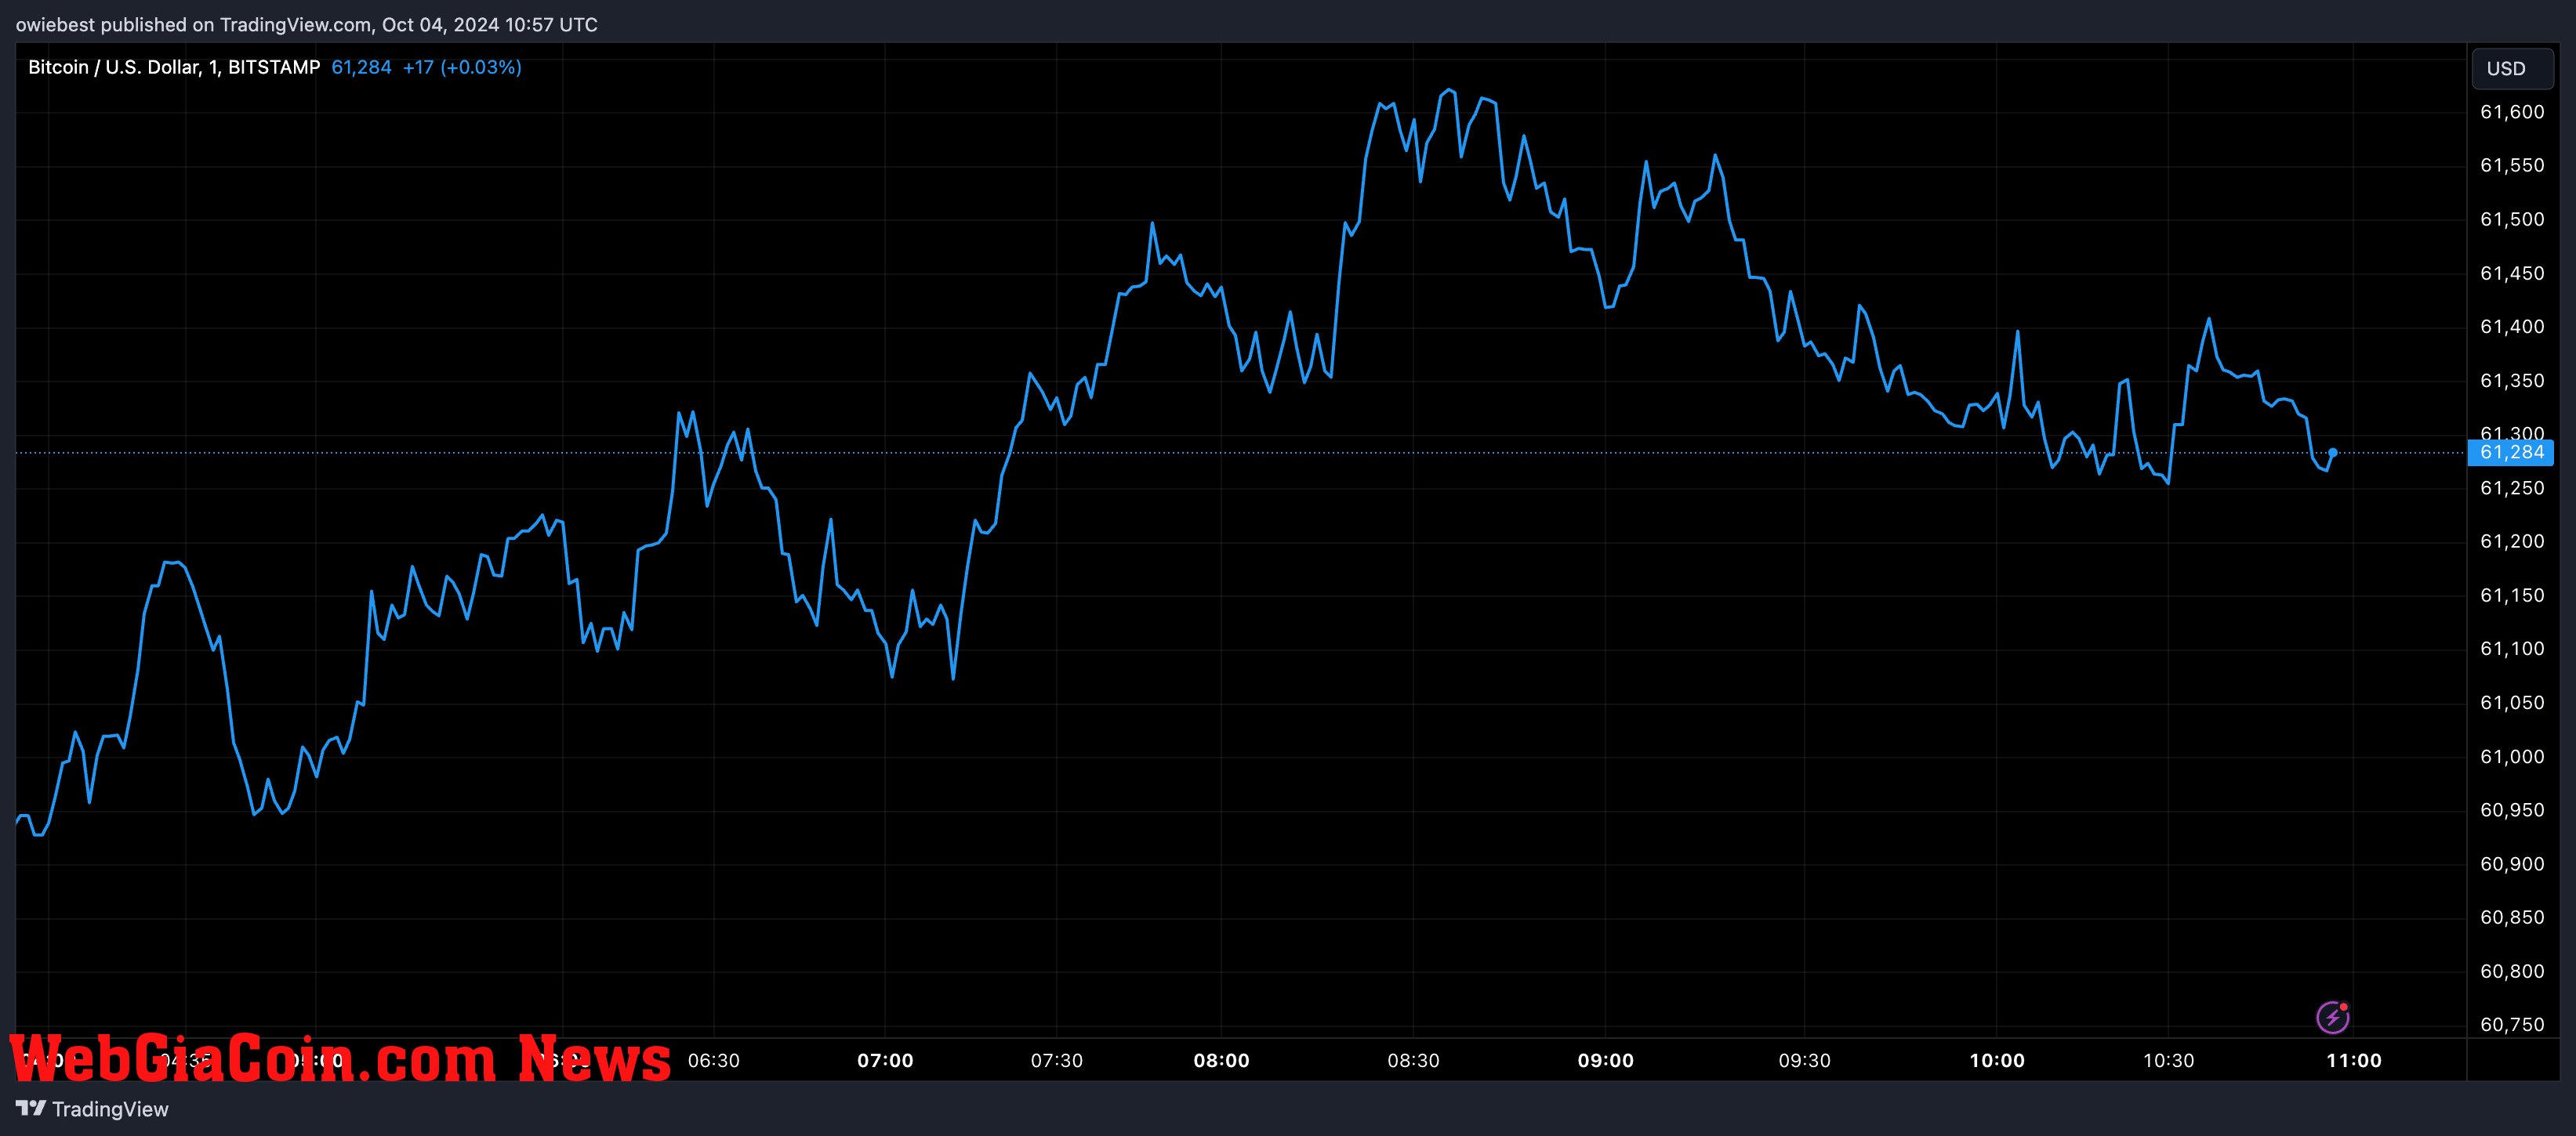Viewport: 2576px width, 1136px height.
Task: Click the 61,150 price axis label
Action: coord(2512,595)
